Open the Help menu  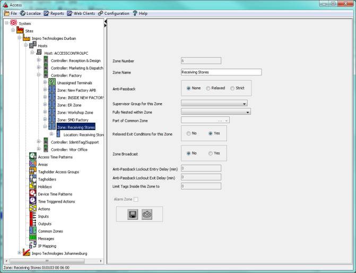point(140,13)
